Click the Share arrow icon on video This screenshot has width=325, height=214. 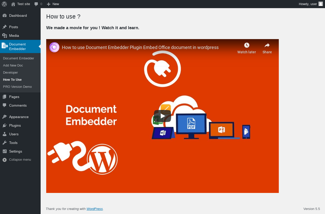(x=267, y=45)
